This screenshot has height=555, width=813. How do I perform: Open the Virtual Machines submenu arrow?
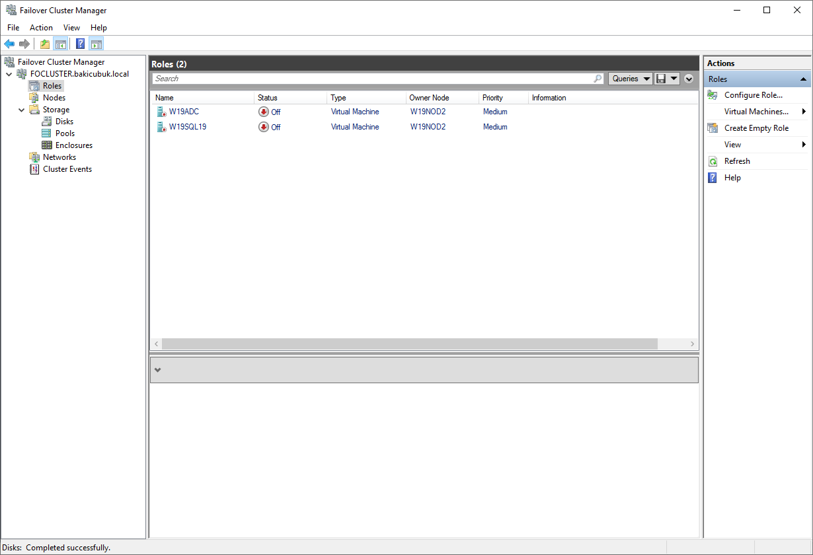tap(804, 112)
